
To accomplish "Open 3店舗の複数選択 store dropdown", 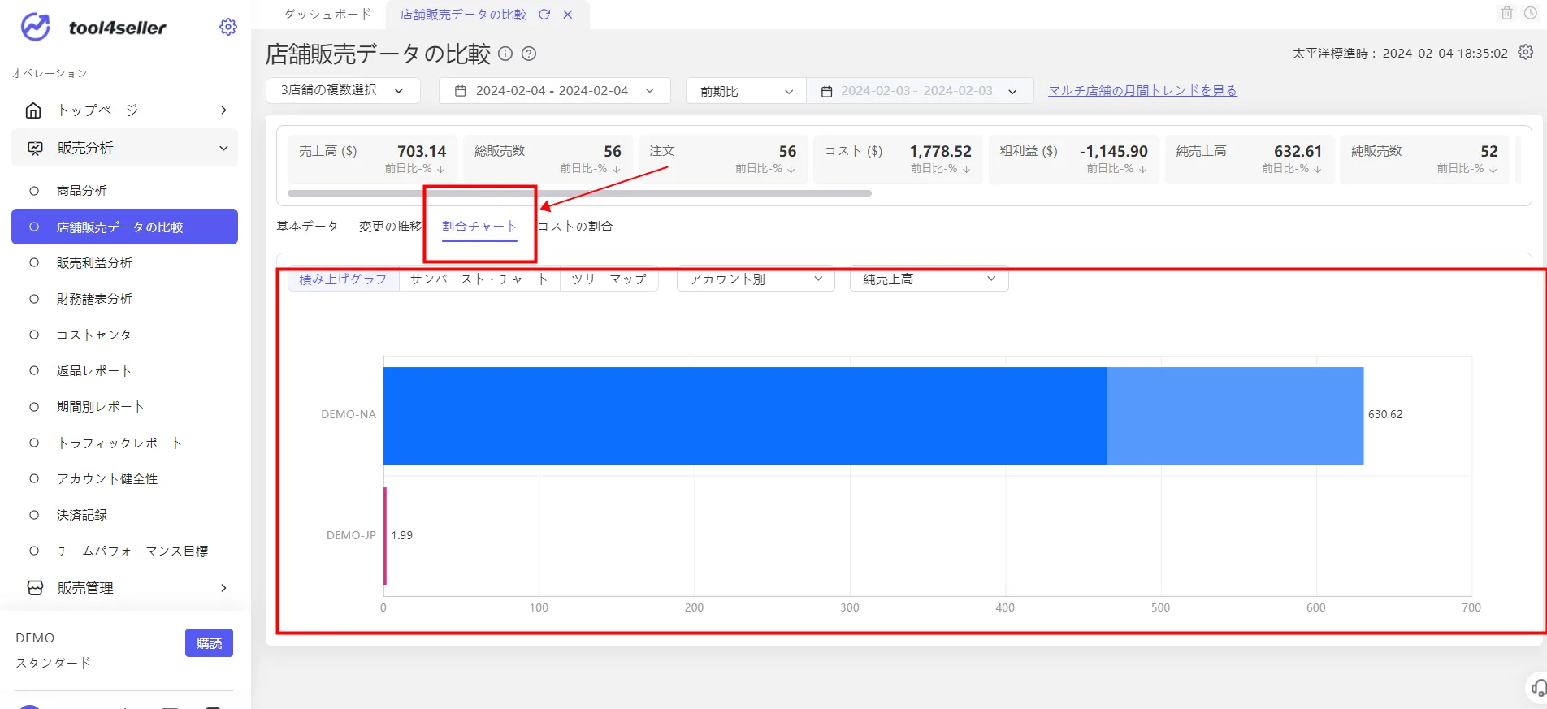I will click(x=343, y=90).
